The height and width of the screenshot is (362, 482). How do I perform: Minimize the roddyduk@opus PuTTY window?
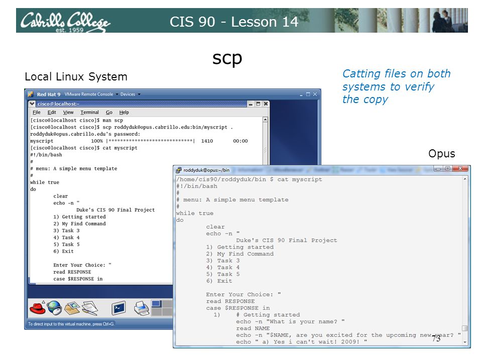(x=438, y=169)
